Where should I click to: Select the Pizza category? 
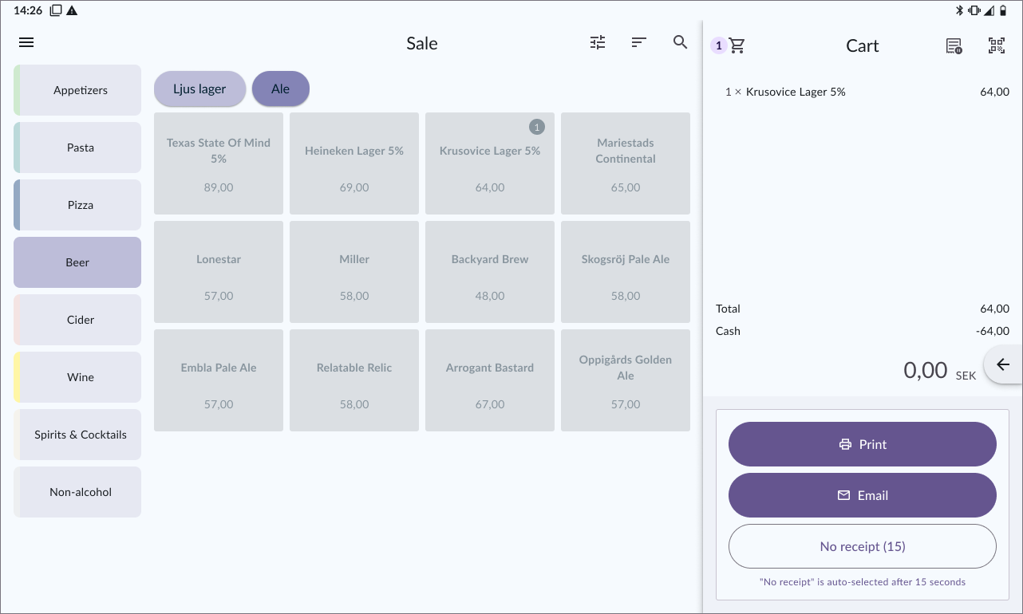[77, 205]
